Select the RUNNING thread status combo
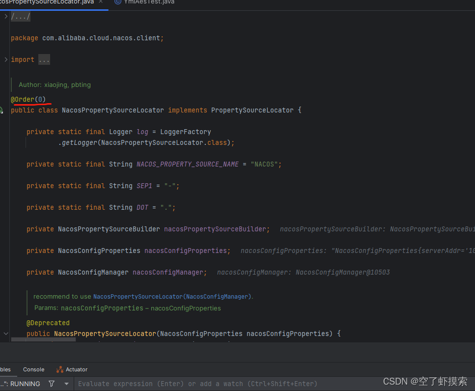The height and width of the screenshot is (391, 475). pyautogui.click(x=20, y=384)
